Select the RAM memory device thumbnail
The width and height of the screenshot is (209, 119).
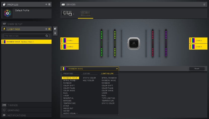pos(85,13)
